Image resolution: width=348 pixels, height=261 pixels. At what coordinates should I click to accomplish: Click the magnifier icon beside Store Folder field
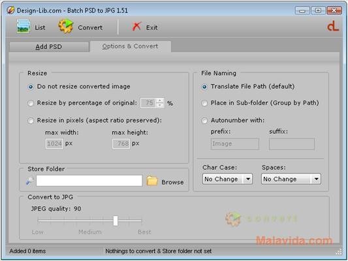[30, 181]
